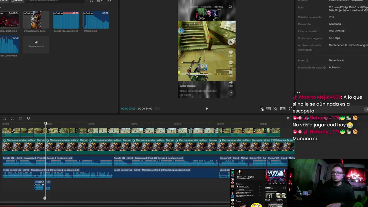Image resolution: width=368 pixels, height=207 pixels.
Task: Open the sort order dropdown in media panel
Action: click(100, 1)
